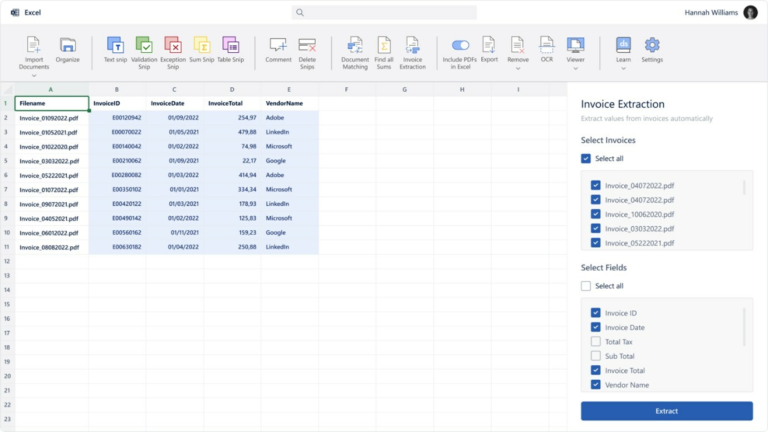Expand the Learn dropdown arrow
Image resolution: width=768 pixels, height=432 pixels.
pyautogui.click(x=623, y=68)
